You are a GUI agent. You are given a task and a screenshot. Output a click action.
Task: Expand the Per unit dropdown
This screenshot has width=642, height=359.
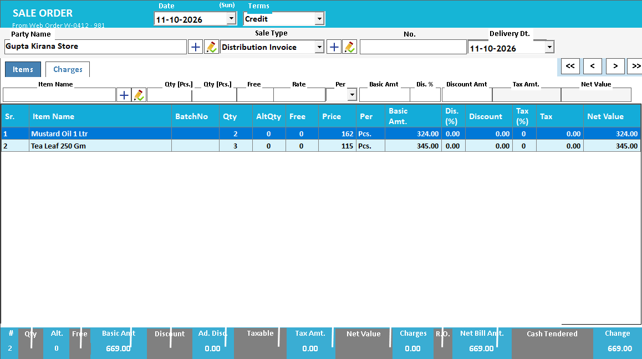[x=352, y=95]
